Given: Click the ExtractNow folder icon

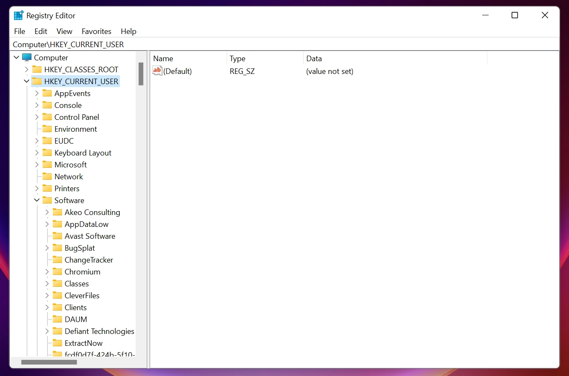Looking at the screenshot, I should (x=57, y=343).
